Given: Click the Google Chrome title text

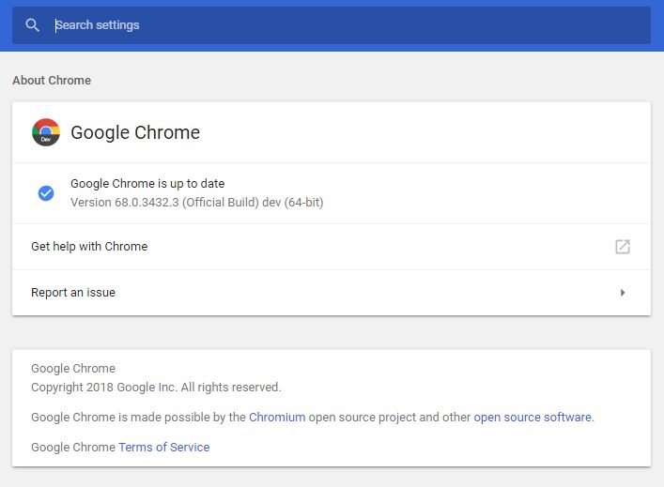Looking at the screenshot, I should point(135,132).
